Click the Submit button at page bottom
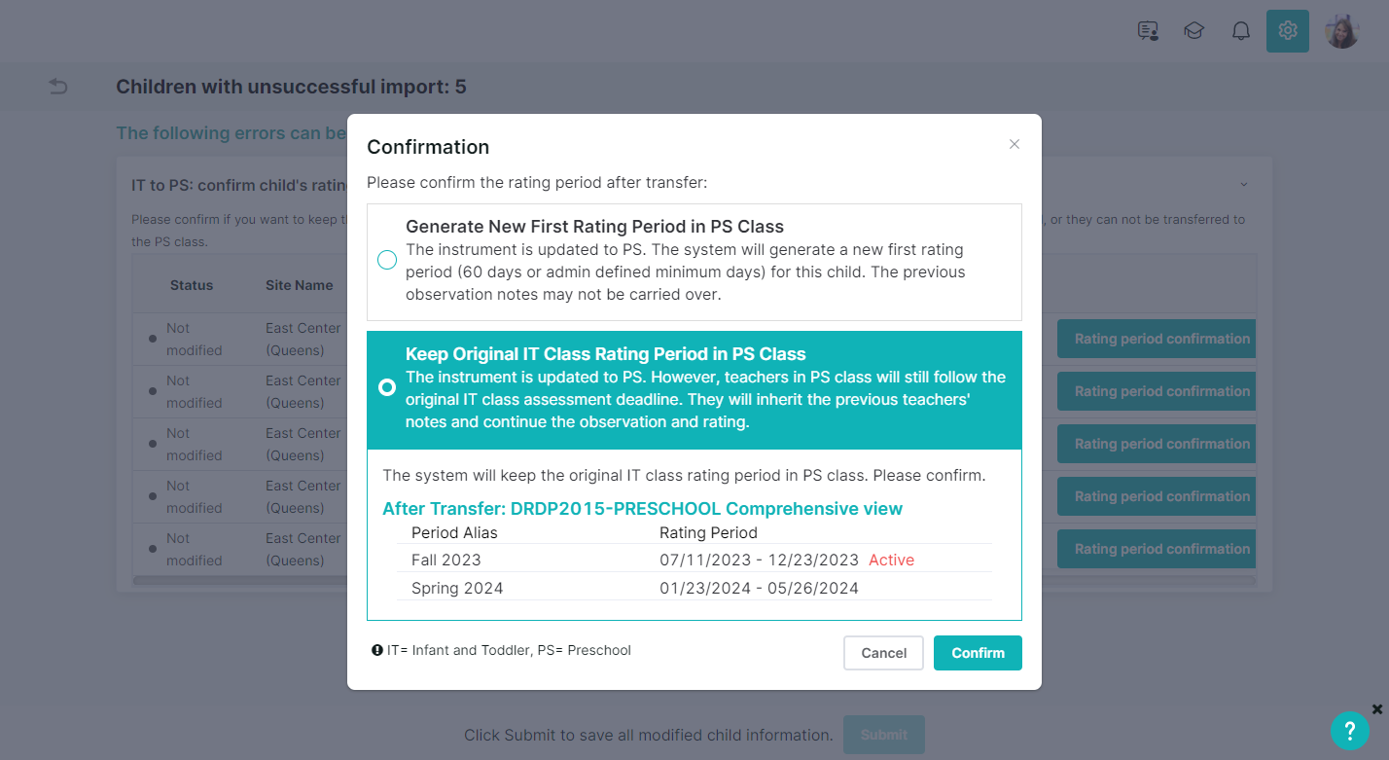The width and height of the screenshot is (1389, 760). point(883,735)
